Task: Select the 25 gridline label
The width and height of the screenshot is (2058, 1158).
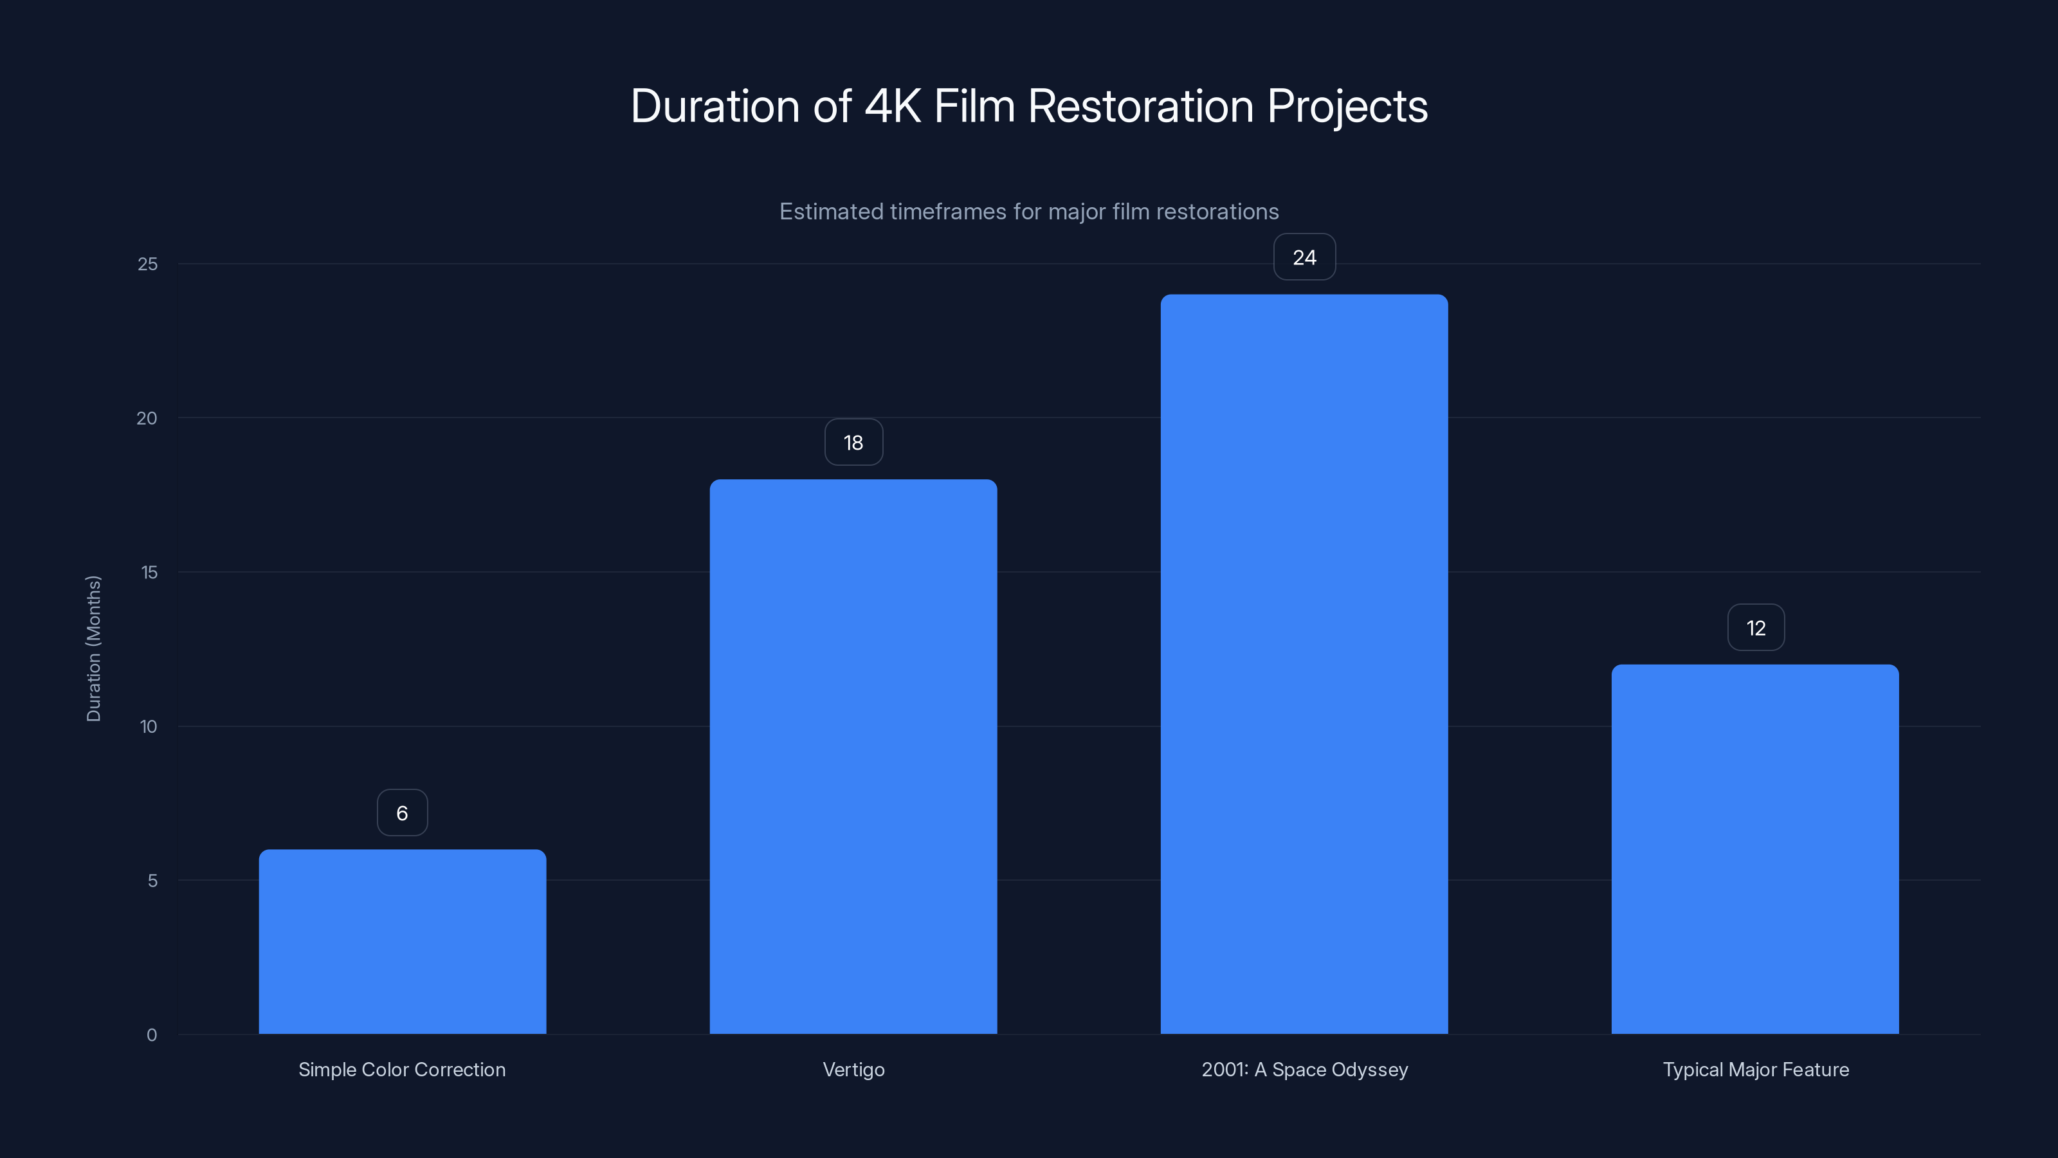Action: [149, 264]
